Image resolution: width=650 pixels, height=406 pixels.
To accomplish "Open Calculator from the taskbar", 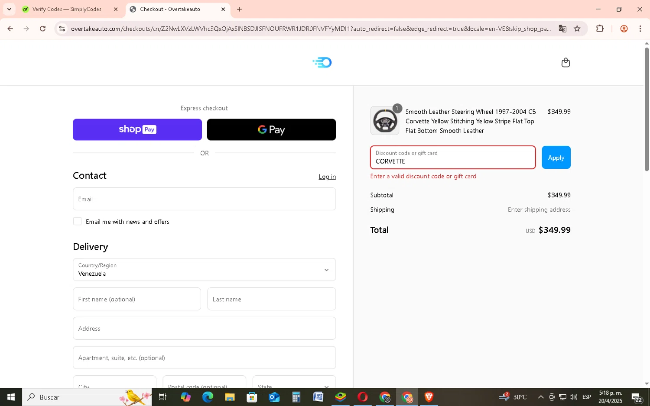I will tap(296, 397).
